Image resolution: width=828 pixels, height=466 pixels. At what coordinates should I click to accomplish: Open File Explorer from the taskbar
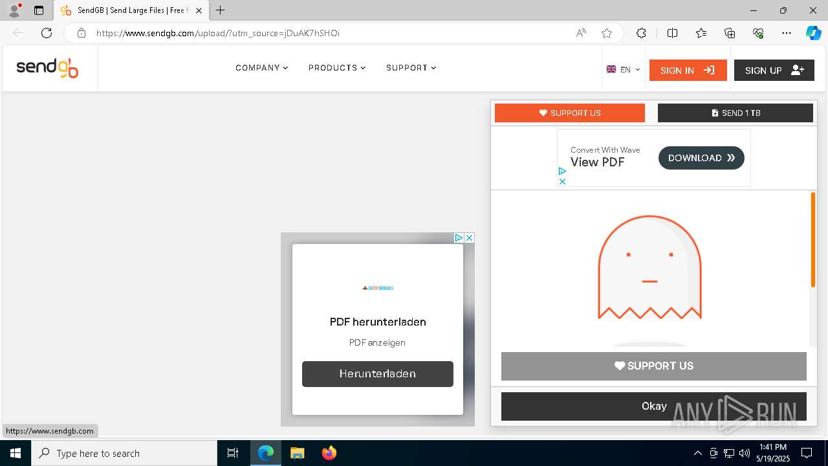(x=297, y=453)
